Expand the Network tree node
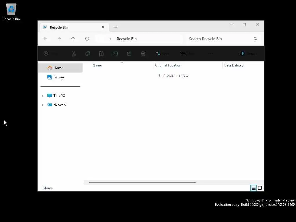Viewport: 296px width, 222px height. pos(42,105)
